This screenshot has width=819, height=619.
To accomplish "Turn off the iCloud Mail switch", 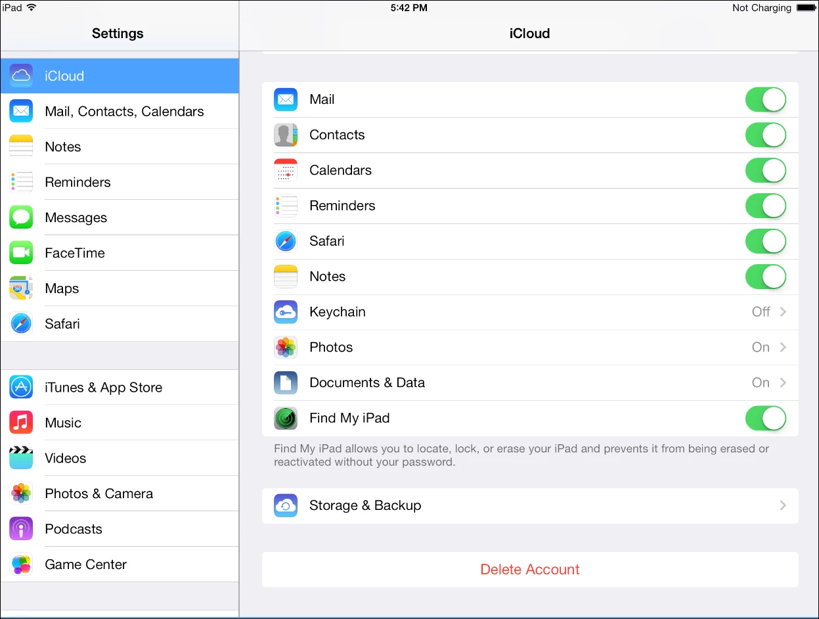I will 766,100.
